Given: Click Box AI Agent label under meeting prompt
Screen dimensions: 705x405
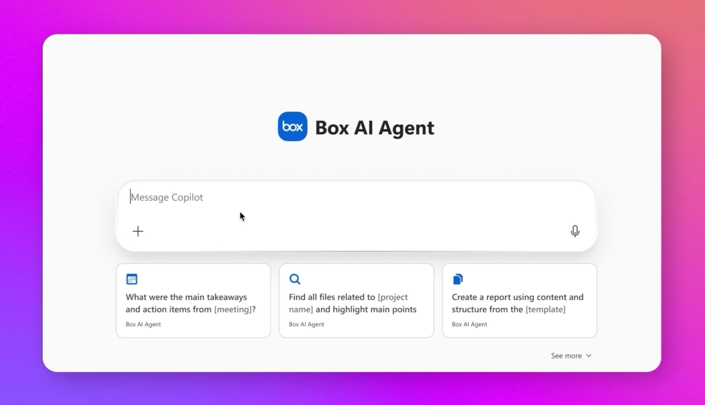Looking at the screenshot, I should coord(143,324).
